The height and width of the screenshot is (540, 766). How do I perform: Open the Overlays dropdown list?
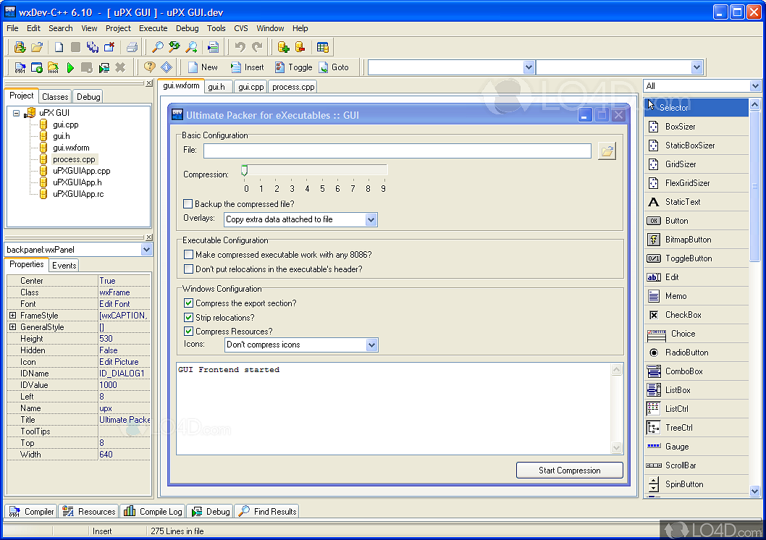click(371, 219)
